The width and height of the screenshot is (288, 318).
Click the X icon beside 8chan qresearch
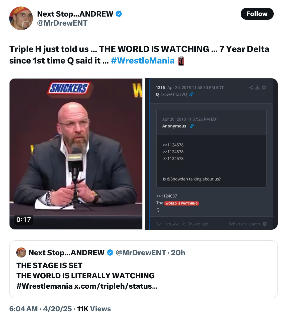tap(264, 224)
